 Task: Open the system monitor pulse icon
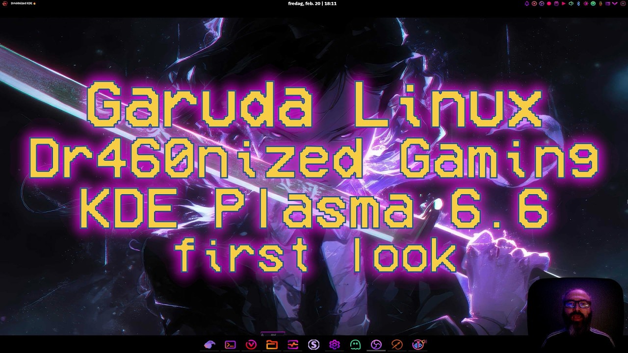[293, 345]
